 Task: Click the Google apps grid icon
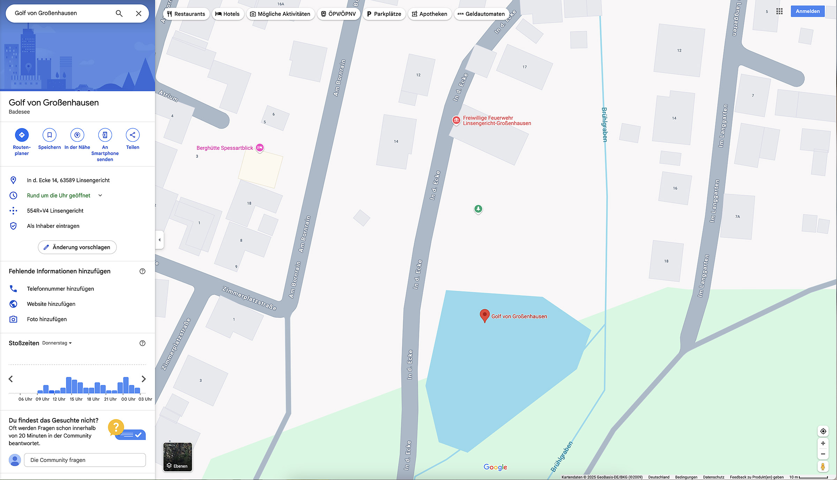tap(779, 11)
